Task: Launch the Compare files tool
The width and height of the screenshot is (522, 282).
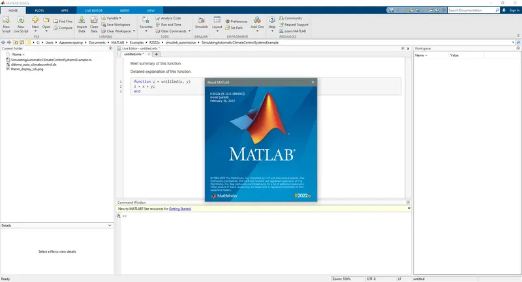Action: [63, 28]
